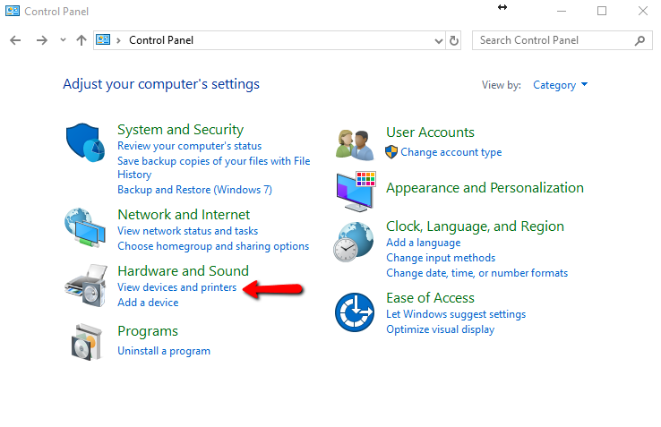Image resolution: width=661 pixels, height=427 pixels.
Task: Click Add a language link
Action: (x=424, y=243)
